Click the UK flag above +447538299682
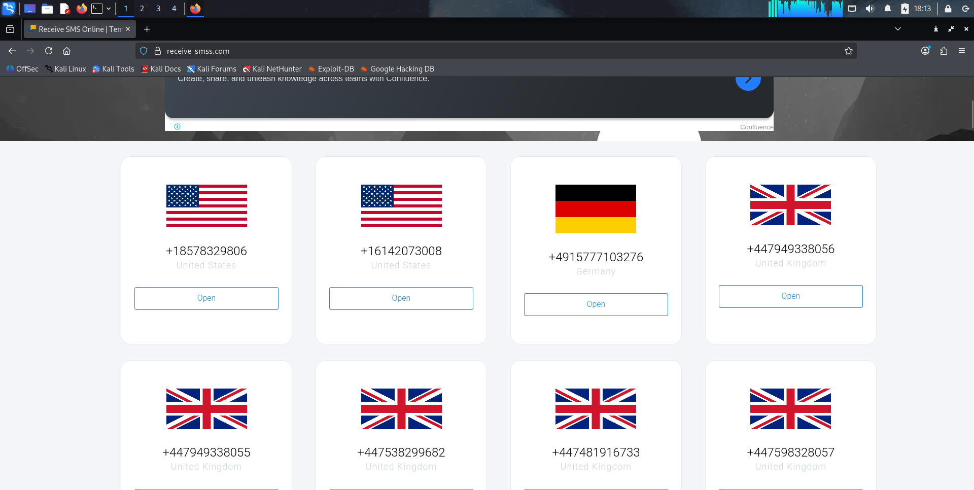 click(x=401, y=409)
